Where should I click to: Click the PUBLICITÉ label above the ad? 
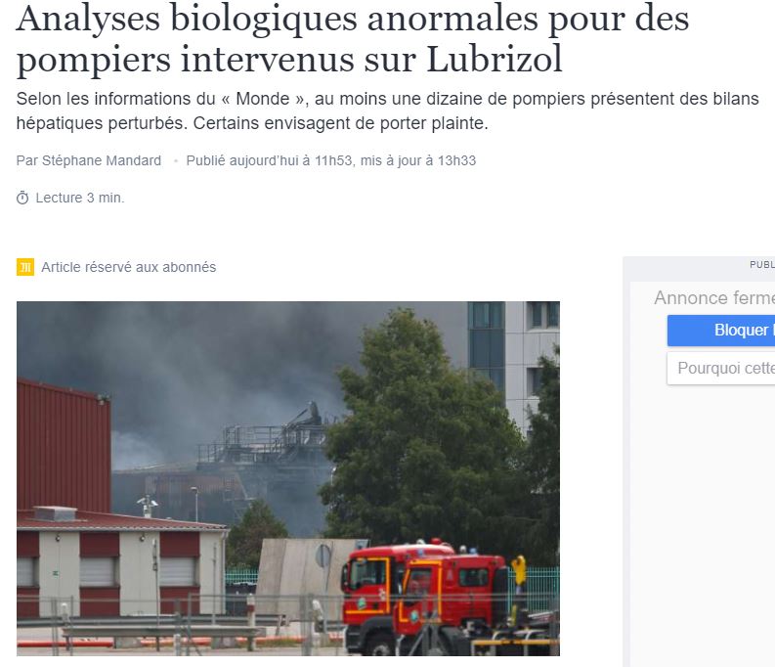point(762,264)
